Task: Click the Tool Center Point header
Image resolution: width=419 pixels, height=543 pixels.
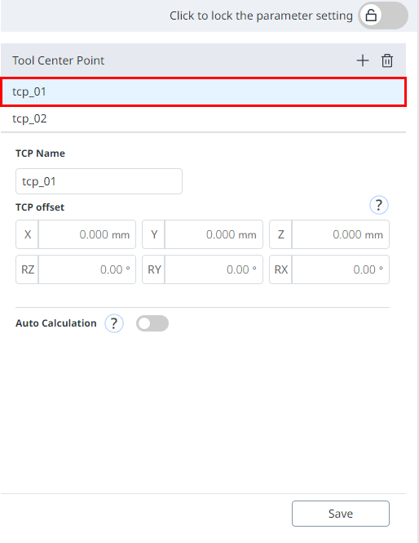Action: click(x=58, y=60)
